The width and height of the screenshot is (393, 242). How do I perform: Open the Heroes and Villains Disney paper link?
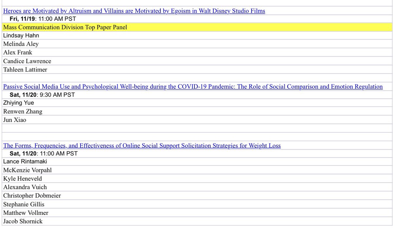click(x=134, y=11)
